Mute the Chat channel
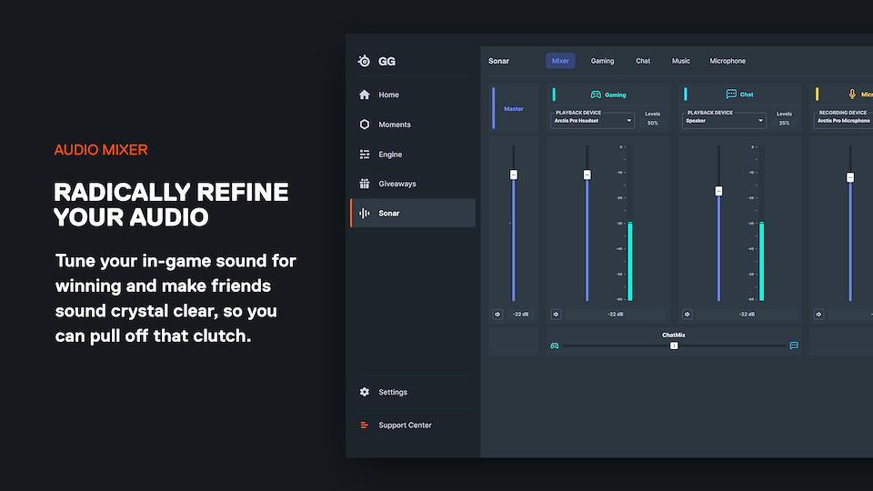 point(687,315)
